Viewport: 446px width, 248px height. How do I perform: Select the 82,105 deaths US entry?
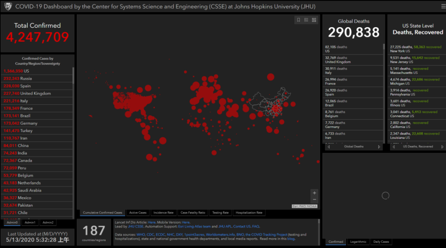(x=353, y=49)
